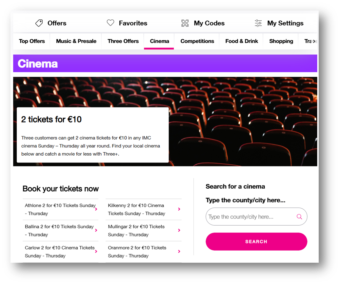Click the Offers tag icon
This screenshot has height=284, width=340.
tap(39, 23)
